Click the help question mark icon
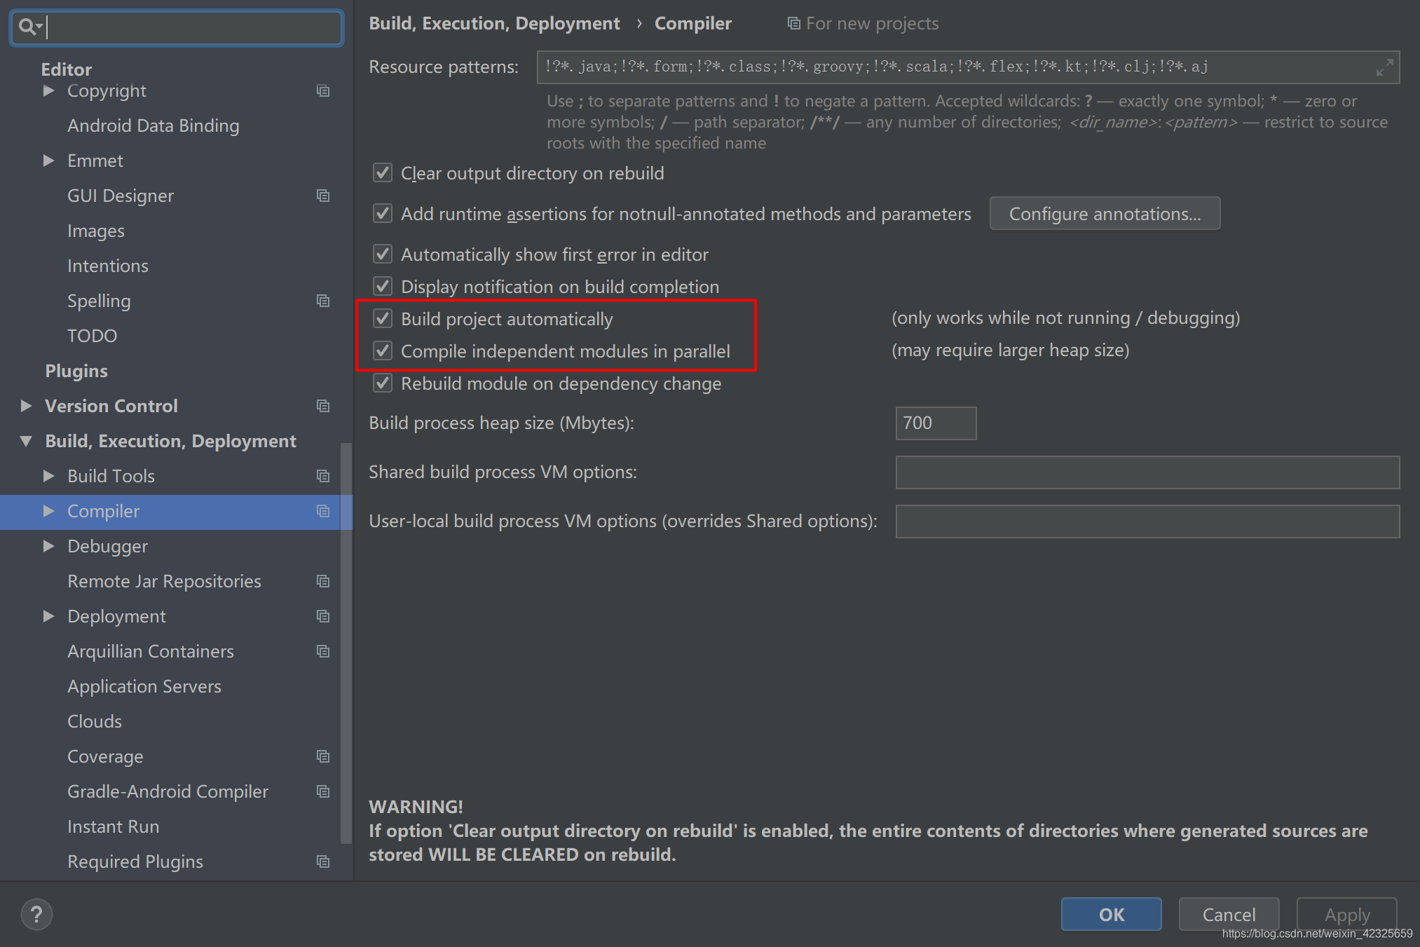Screen dimensions: 1420x947 [36, 914]
